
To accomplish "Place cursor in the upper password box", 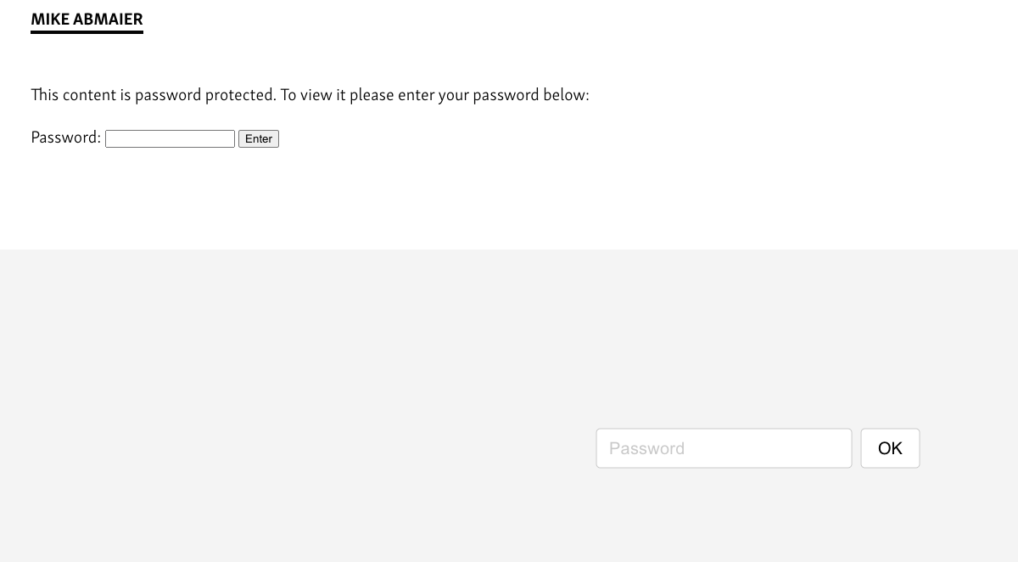I will (170, 138).
